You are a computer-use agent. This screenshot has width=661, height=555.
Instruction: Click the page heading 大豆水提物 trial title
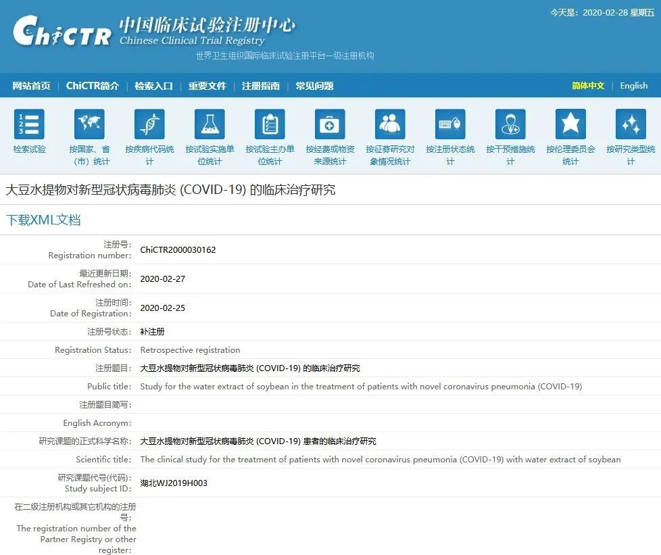coord(170,190)
